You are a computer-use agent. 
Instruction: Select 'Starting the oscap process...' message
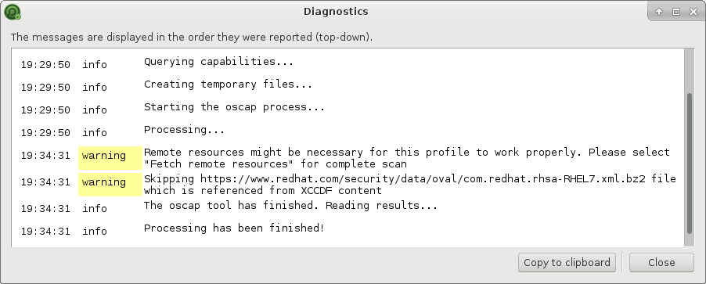coord(234,107)
